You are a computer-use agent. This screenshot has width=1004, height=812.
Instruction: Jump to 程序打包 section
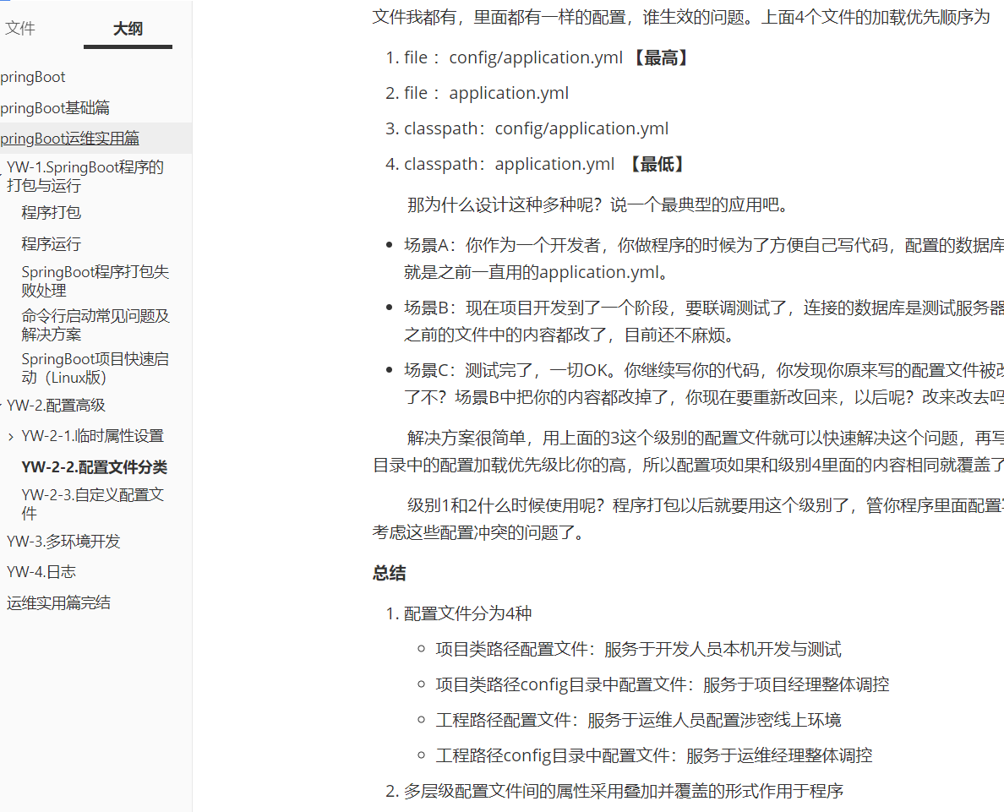[52, 213]
